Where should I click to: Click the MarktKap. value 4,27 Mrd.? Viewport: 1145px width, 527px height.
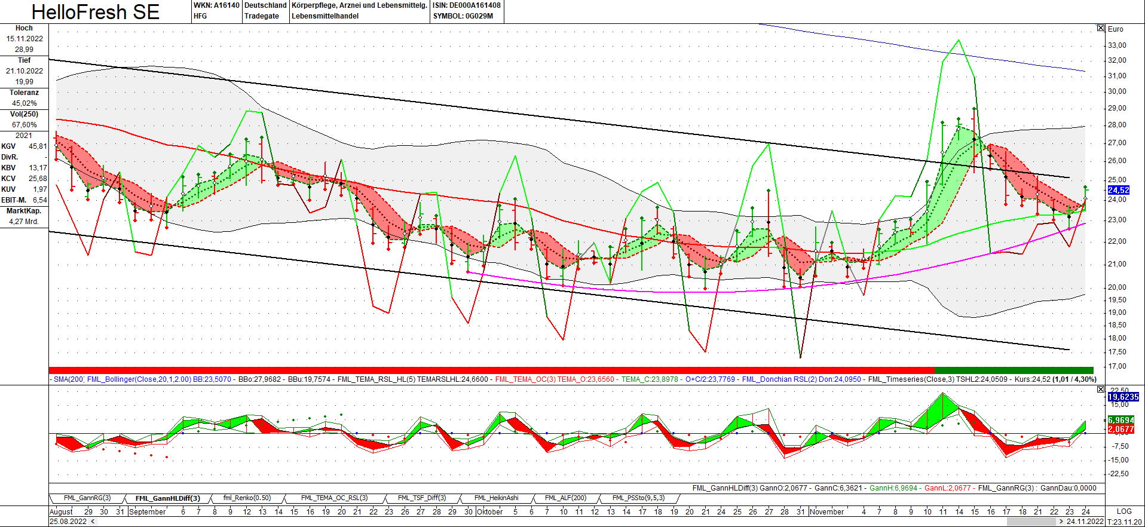[24, 222]
